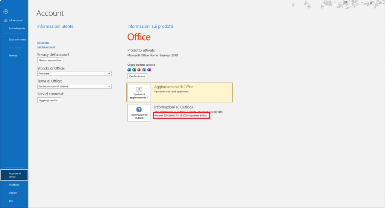Click the OneNote app icon
The height and width of the screenshot is (208, 385).
tap(149, 70)
